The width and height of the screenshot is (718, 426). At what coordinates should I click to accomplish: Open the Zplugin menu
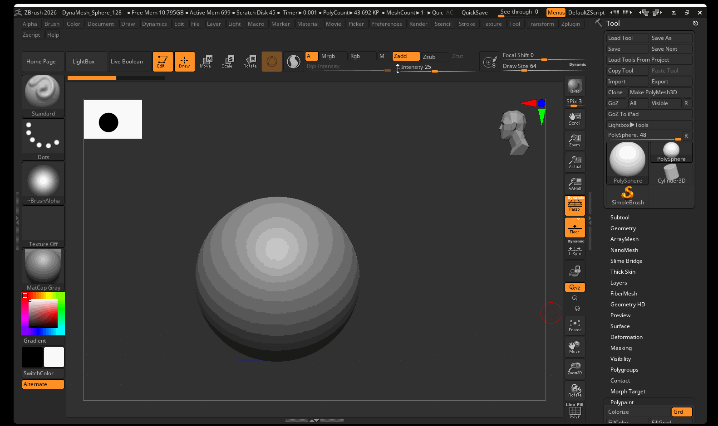coord(570,24)
